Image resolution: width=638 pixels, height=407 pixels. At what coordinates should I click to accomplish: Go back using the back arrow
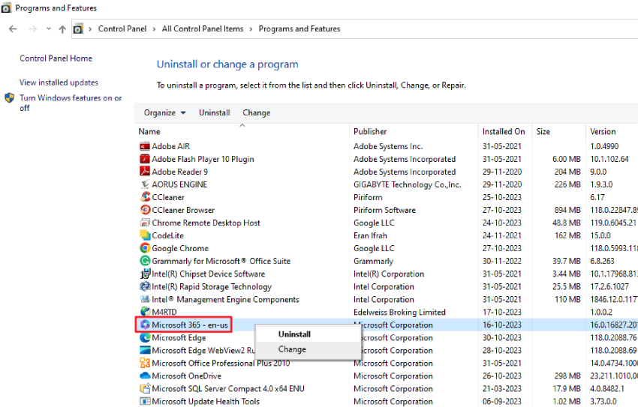coord(13,29)
